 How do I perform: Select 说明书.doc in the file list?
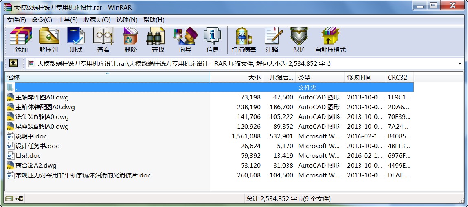pyautogui.click(x=31, y=136)
